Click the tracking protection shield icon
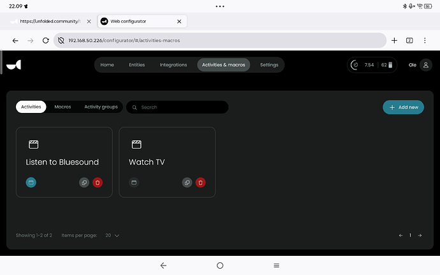440x275 pixels. [61, 41]
